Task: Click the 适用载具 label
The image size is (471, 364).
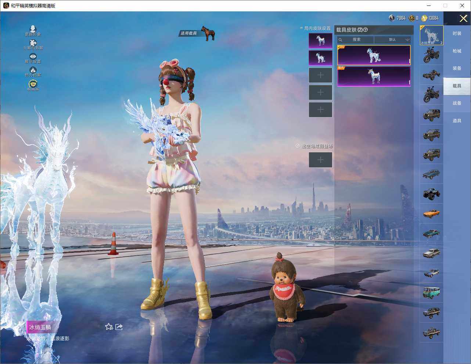Action: (x=188, y=33)
